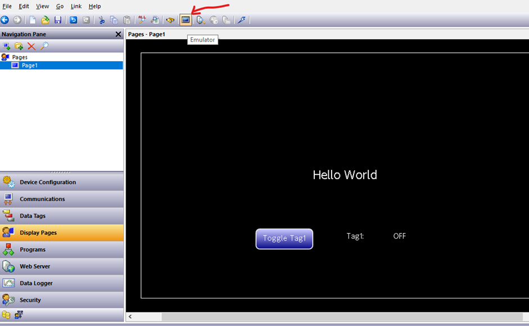Open the Data Tags category

[62, 216]
